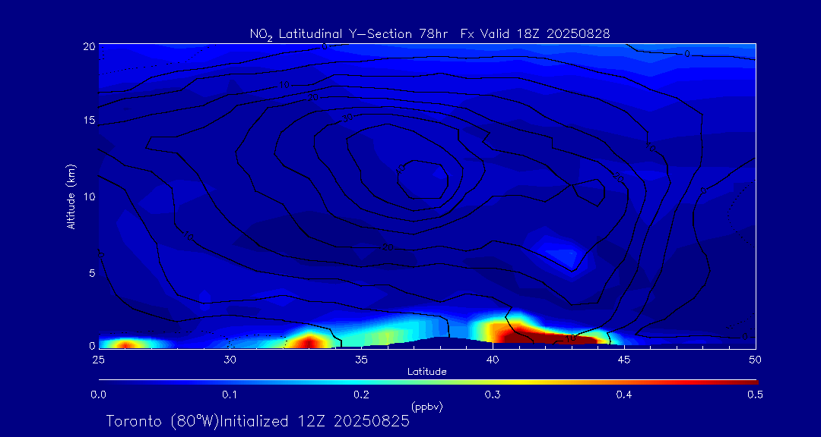Viewport: 821px width, 437px height.
Task: Pick the surface NO2 hotspot near latitude 26
Action: point(126,344)
